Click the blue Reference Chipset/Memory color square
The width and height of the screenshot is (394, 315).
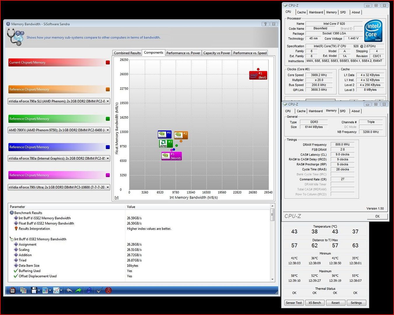coord(108,147)
